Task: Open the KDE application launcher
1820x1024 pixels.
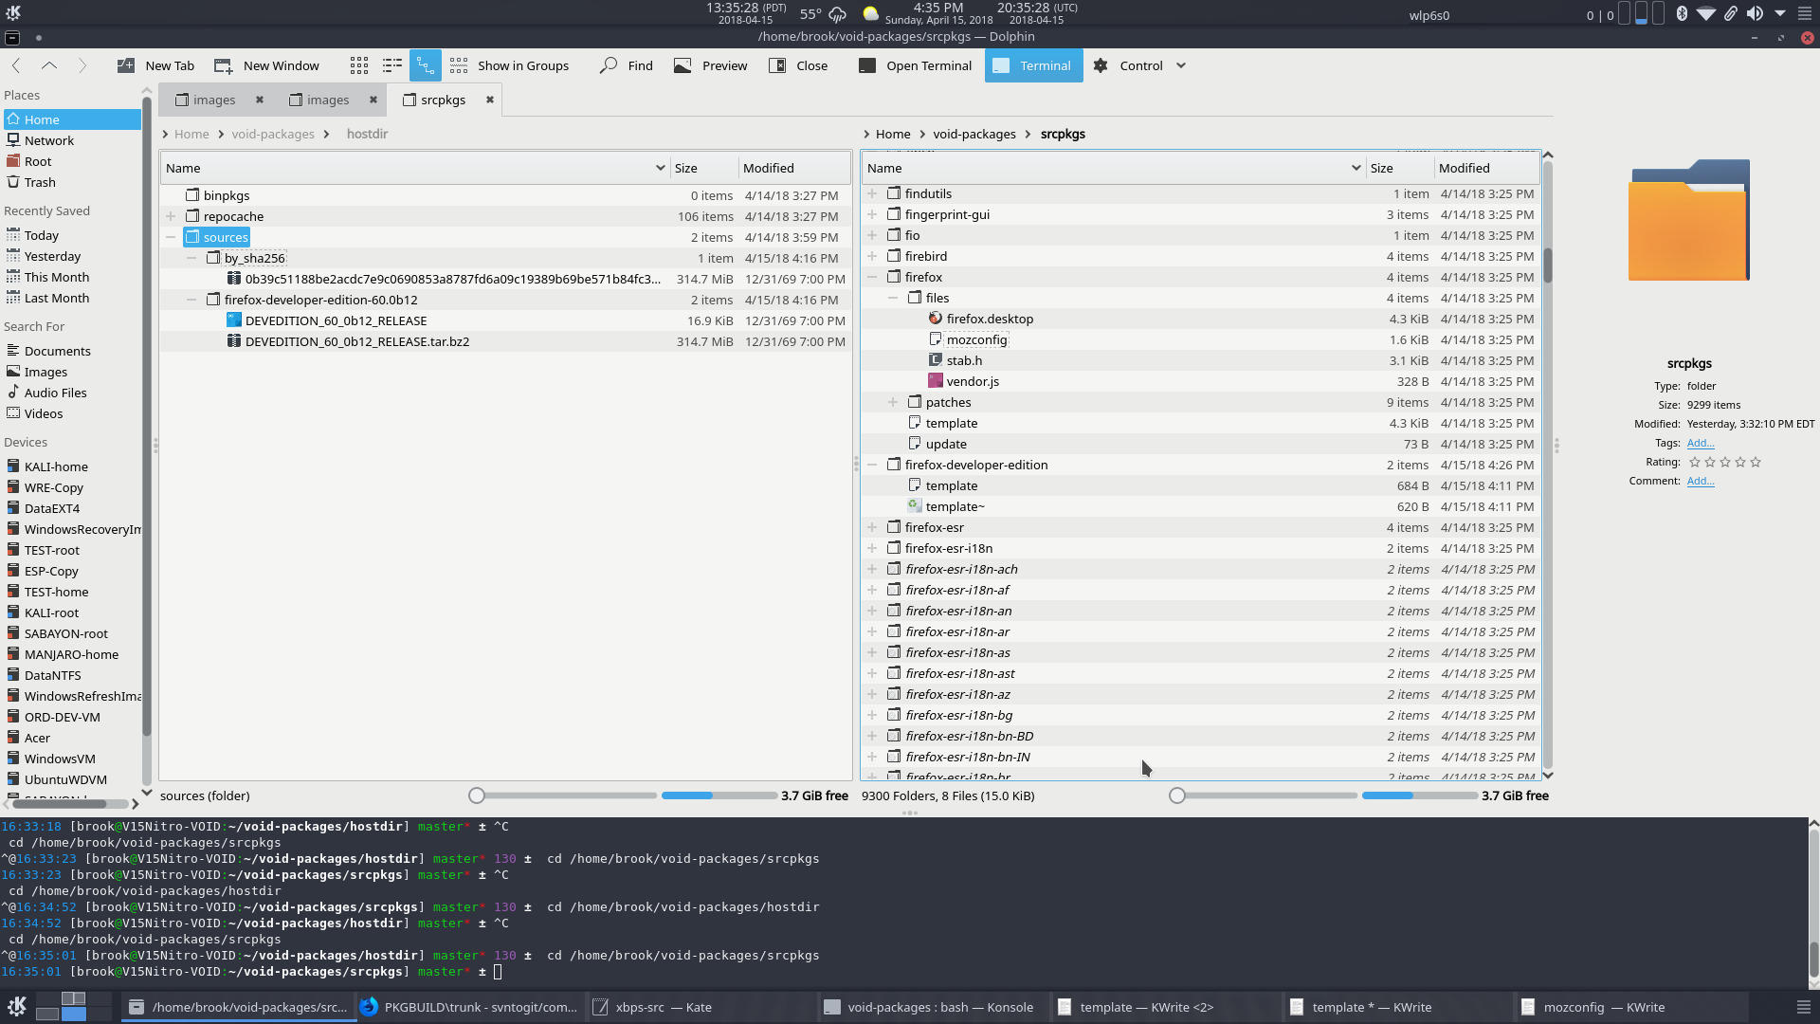Action: click(16, 1007)
